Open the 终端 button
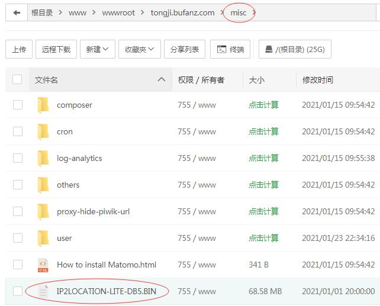The height and width of the screenshot is (306, 380). [x=230, y=49]
